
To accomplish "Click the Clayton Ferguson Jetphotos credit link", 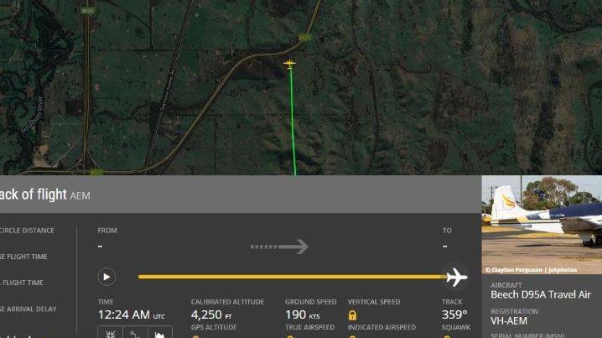I will tap(531, 270).
